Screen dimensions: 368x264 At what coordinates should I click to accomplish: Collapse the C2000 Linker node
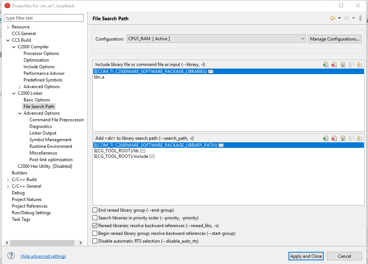[x=14, y=94]
